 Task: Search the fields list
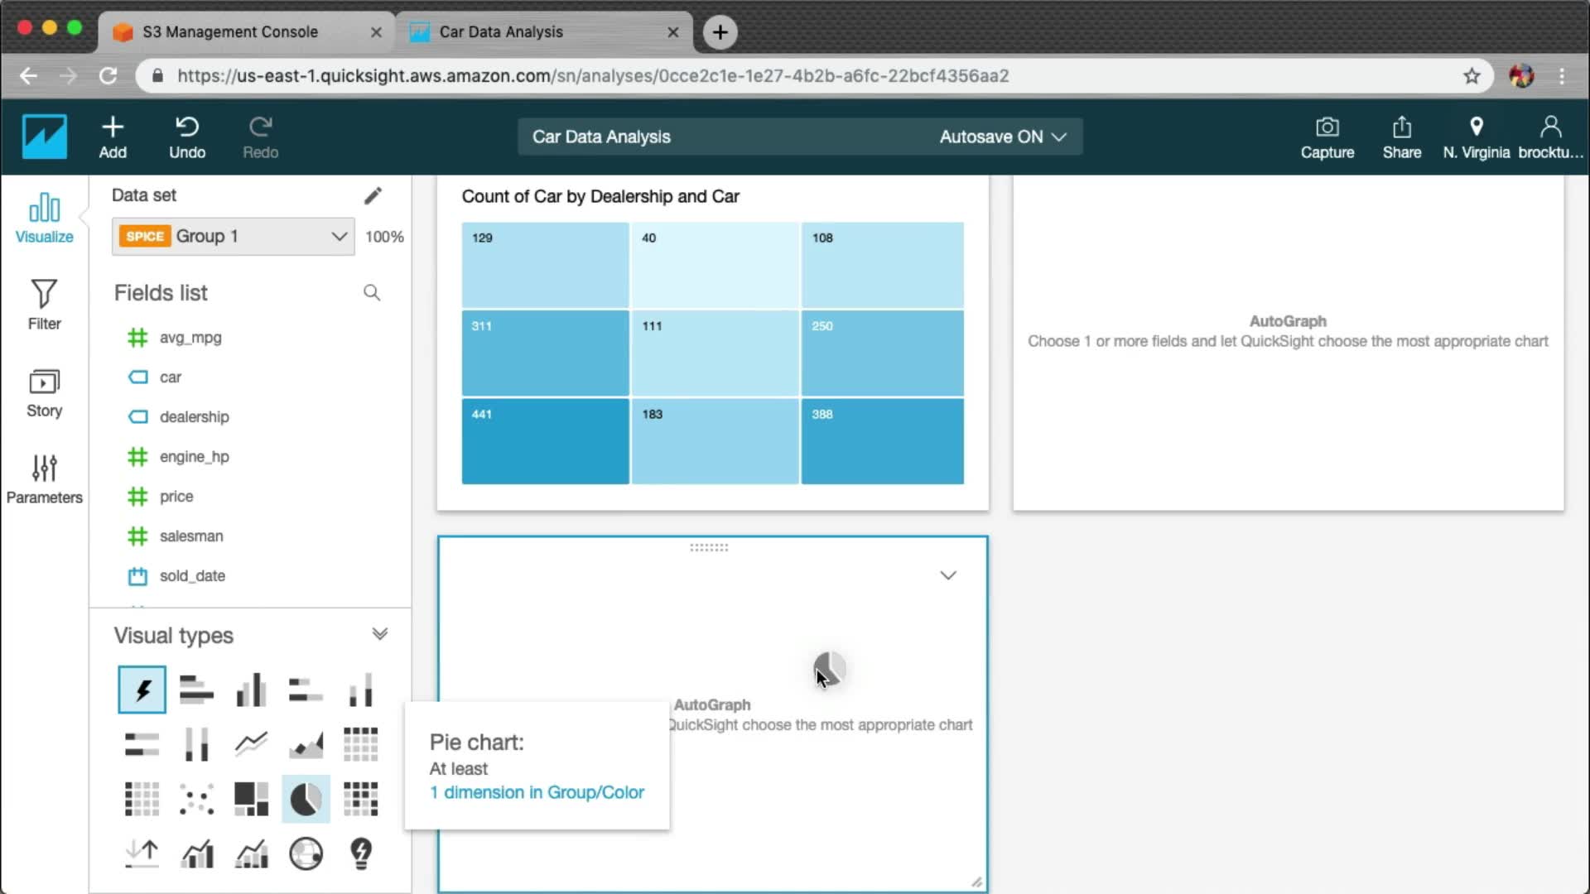point(372,292)
